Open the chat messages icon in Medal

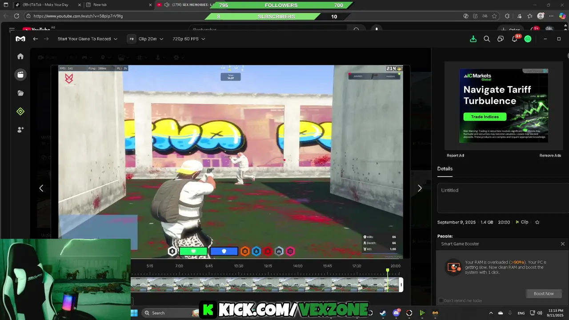click(501, 39)
